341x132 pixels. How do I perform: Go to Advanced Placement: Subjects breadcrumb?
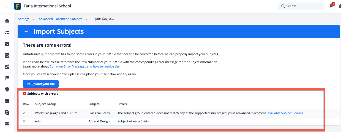(61, 19)
